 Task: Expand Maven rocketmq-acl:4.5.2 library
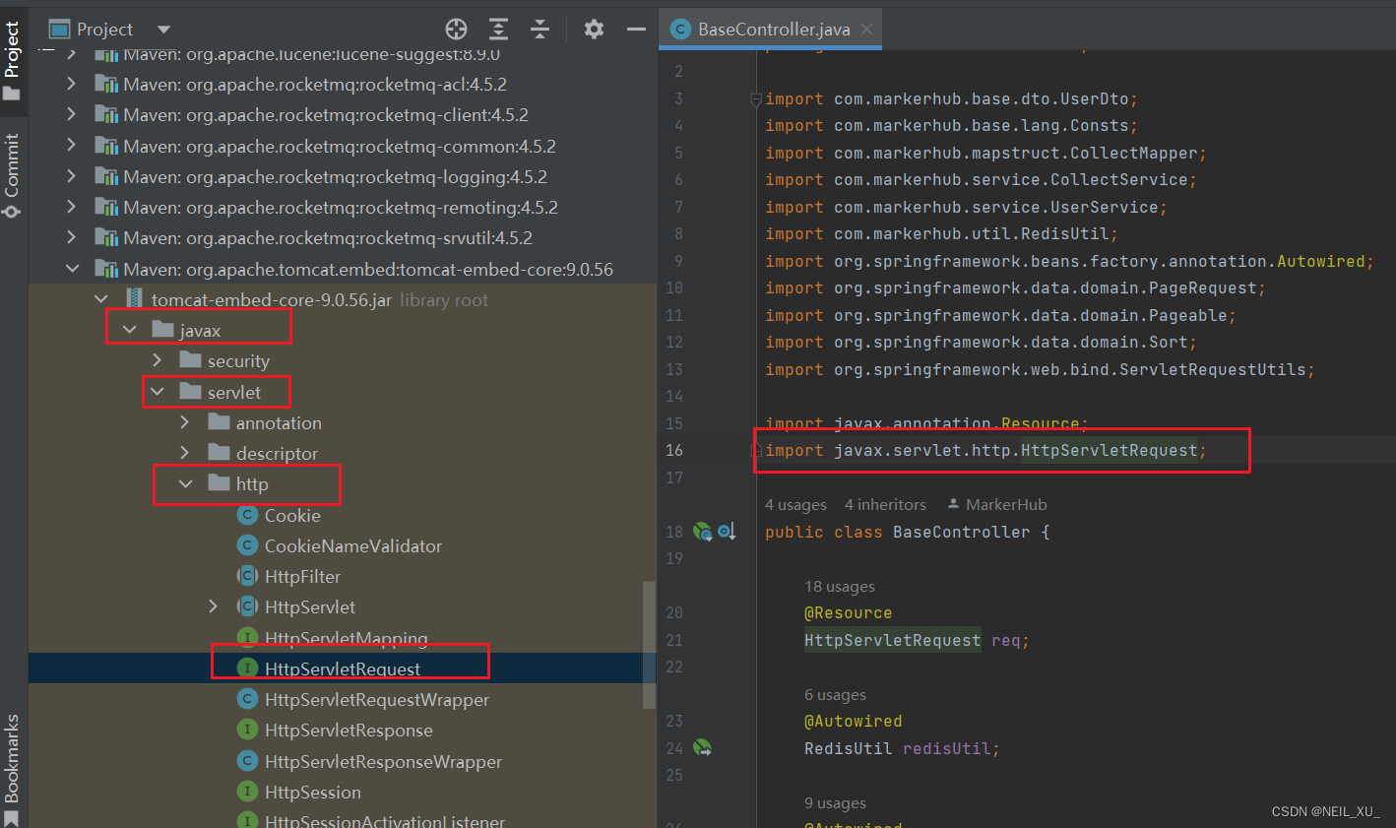(x=71, y=85)
